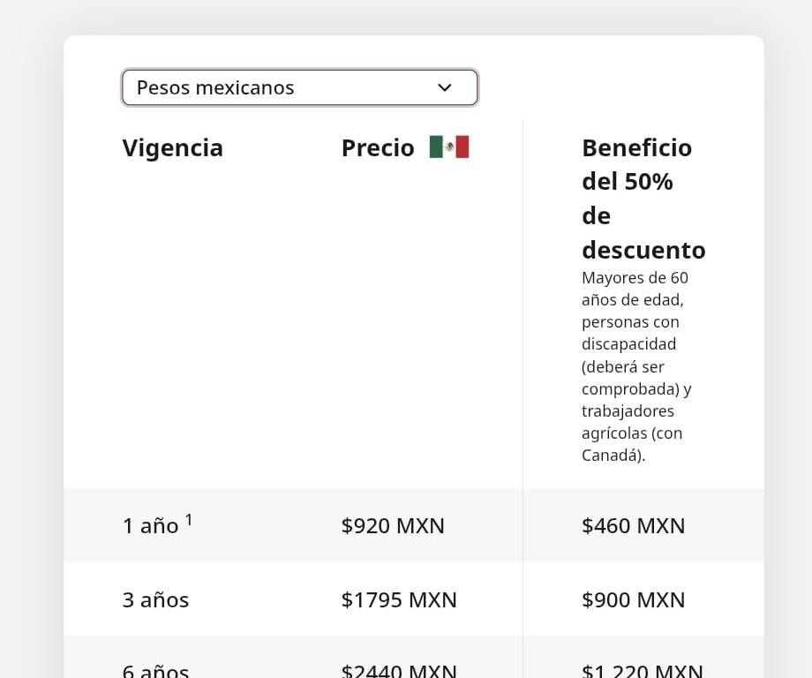Click the $460 MXN discounted price
The height and width of the screenshot is (678, 812).
tap(633, 526)
